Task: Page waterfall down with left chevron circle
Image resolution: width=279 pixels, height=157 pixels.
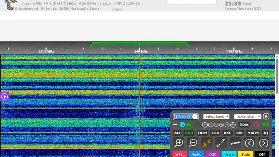Action: point(249,143)
